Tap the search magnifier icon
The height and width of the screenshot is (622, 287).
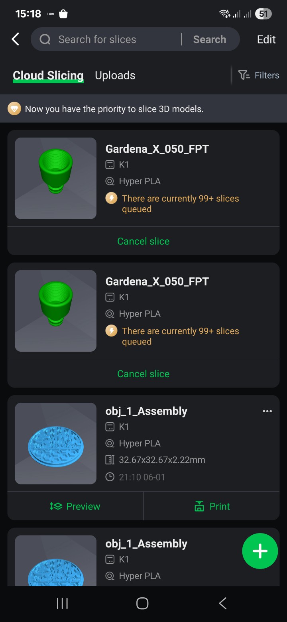[x=45, y=39]
